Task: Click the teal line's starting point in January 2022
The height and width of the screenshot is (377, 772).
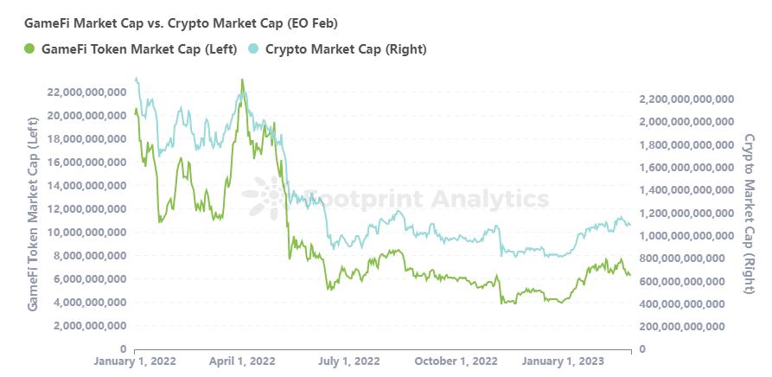Action: [136, 78]
